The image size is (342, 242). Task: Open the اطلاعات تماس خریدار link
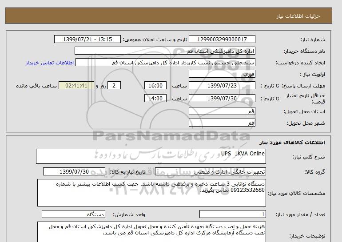pos(50,63)
